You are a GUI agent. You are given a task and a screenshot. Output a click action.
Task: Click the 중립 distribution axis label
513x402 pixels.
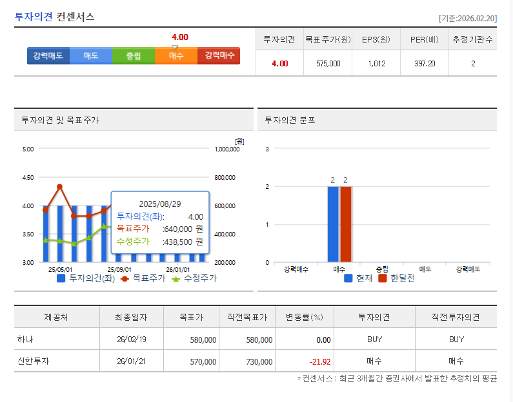(382, 269)
